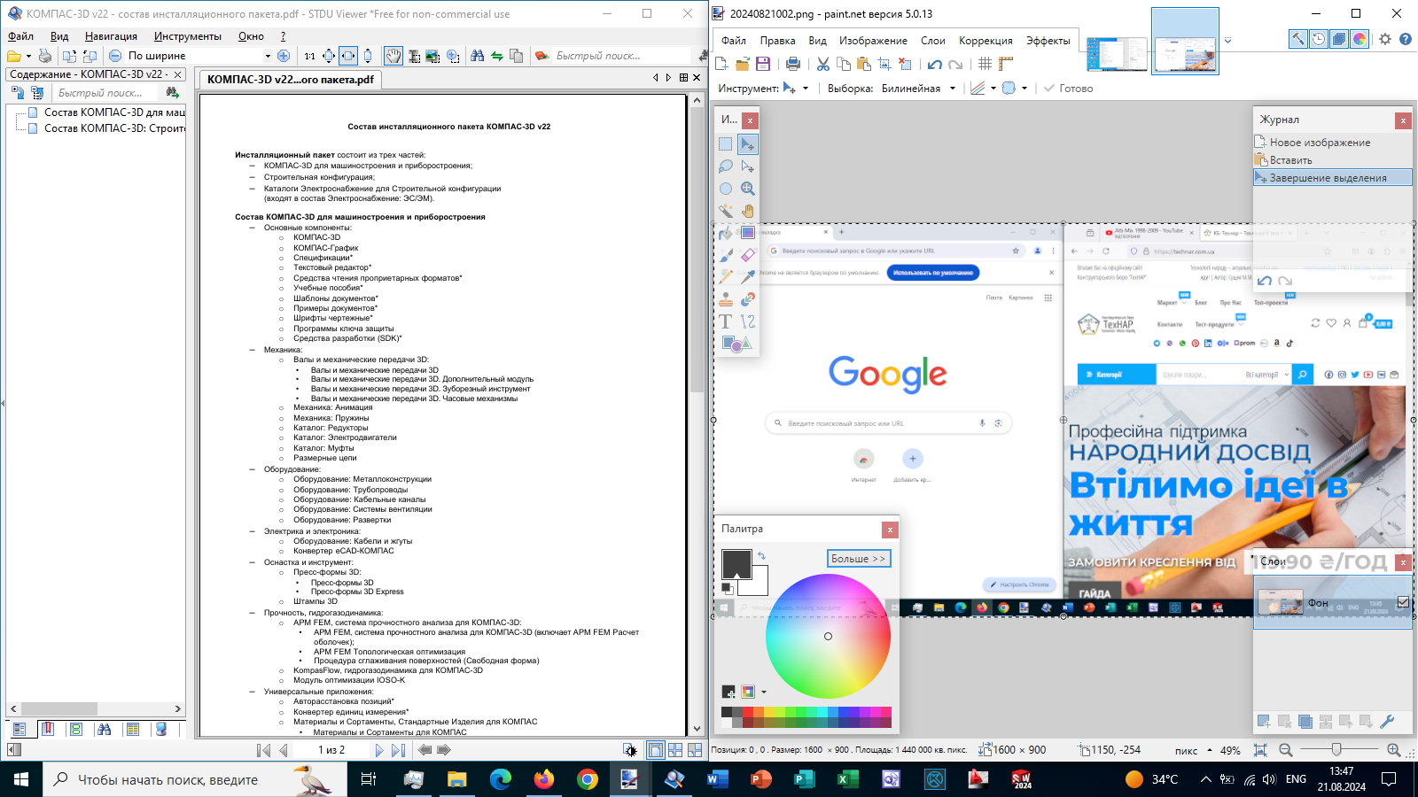Select the Rectangle Select tool in paint.net
This screenshot has height=797, width=1418.
click(726, 144)
